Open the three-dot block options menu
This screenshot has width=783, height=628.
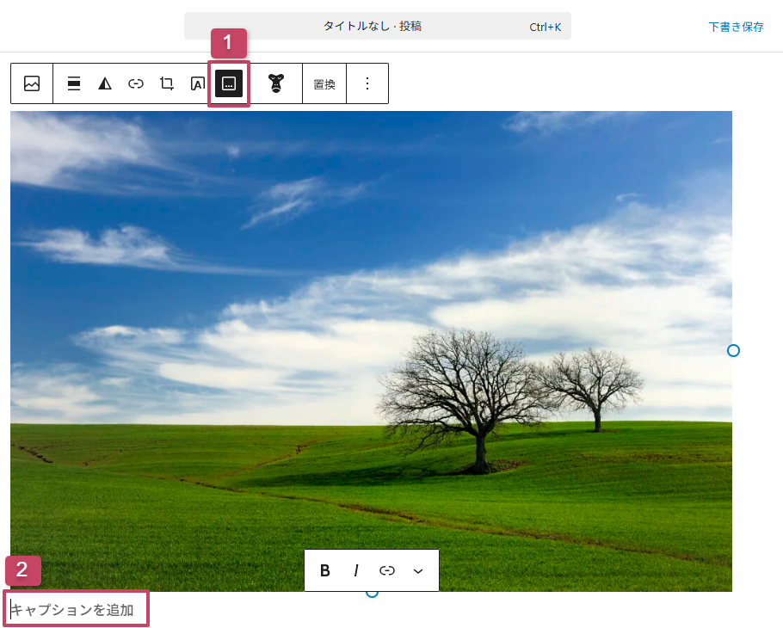tap(367, 83)
